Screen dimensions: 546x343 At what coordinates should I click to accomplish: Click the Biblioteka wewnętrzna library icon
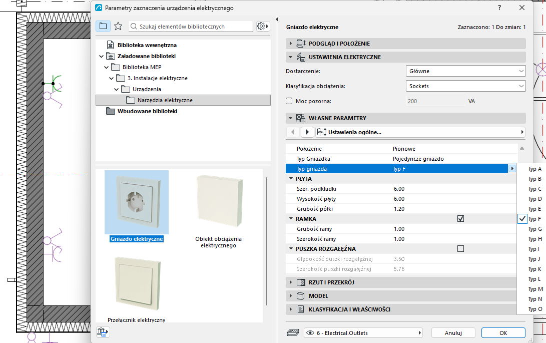[111, 45]
